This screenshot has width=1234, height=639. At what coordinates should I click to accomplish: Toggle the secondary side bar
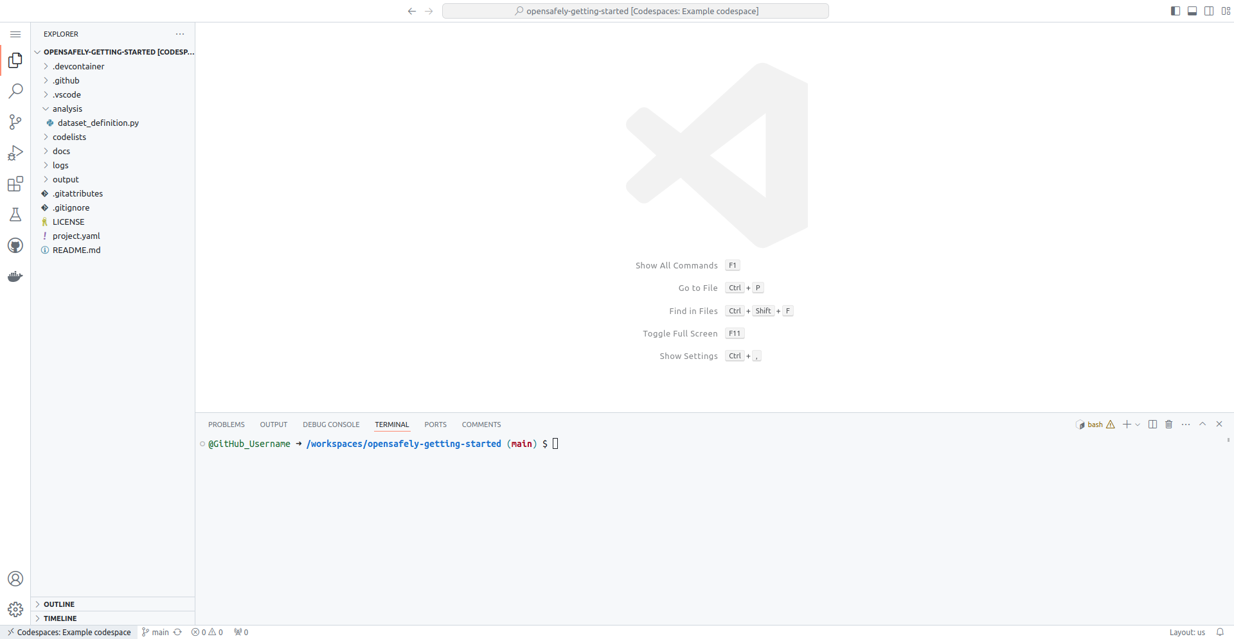1209,10
